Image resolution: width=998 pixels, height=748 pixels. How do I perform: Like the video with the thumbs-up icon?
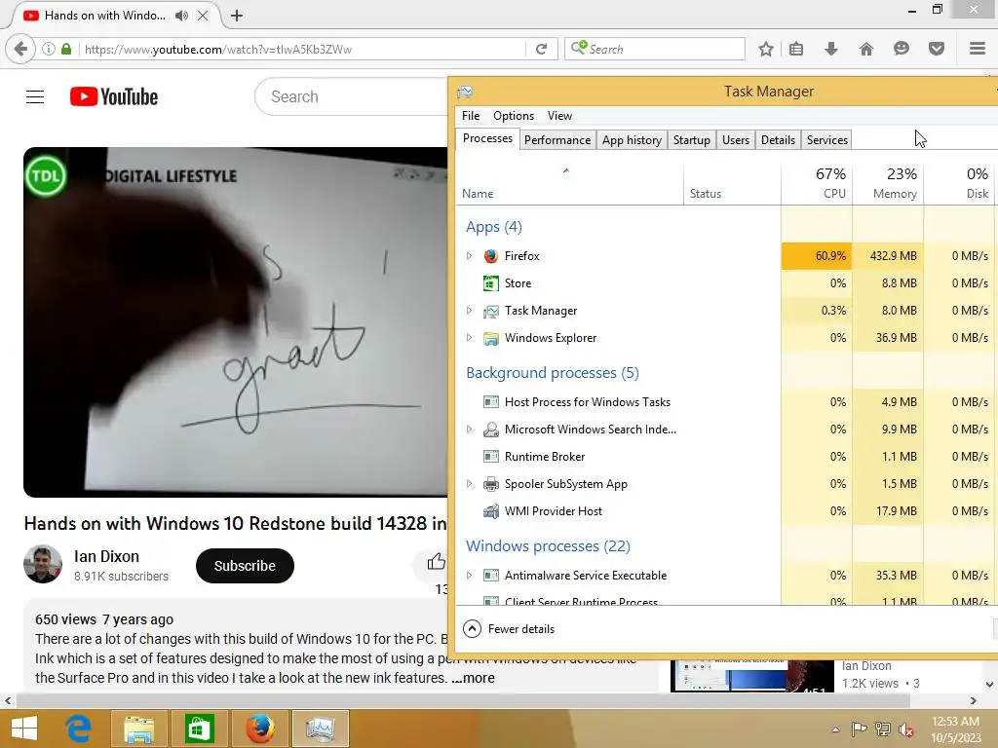point(436,562)
